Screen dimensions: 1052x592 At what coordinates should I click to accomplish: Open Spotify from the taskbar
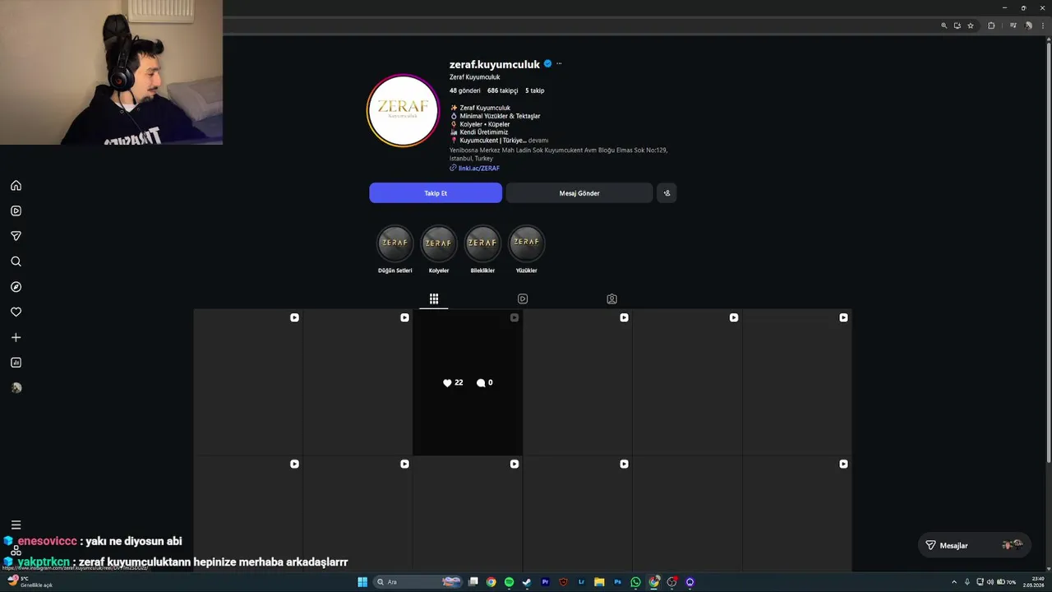[x=509, y=582]
